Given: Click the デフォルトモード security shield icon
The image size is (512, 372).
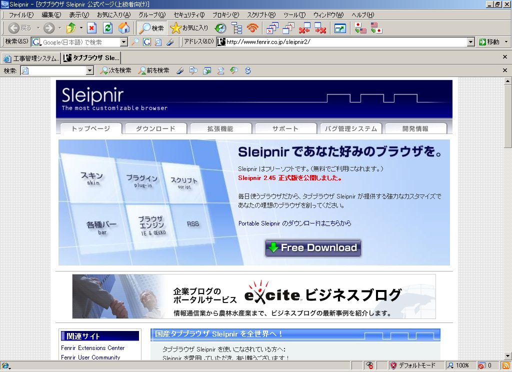Looking at the screenshot, I should [x=394, y=365].
